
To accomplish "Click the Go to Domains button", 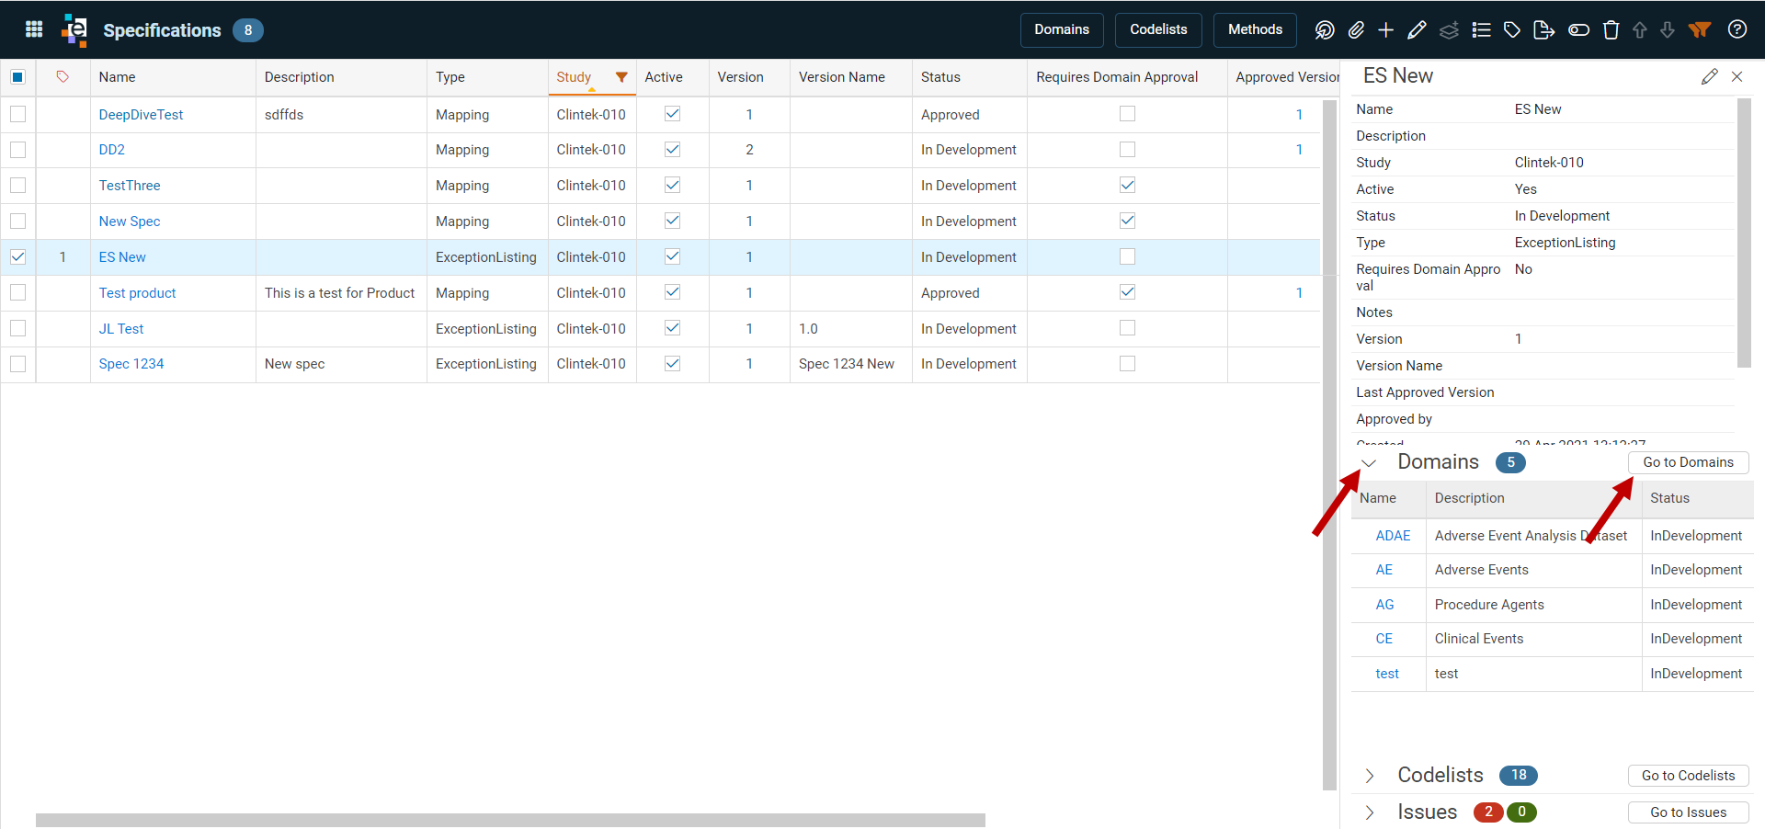I will click(1689, 462).
